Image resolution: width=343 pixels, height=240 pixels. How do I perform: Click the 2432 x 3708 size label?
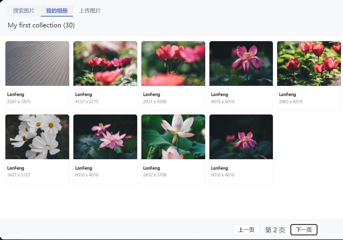tap(155, 175)
